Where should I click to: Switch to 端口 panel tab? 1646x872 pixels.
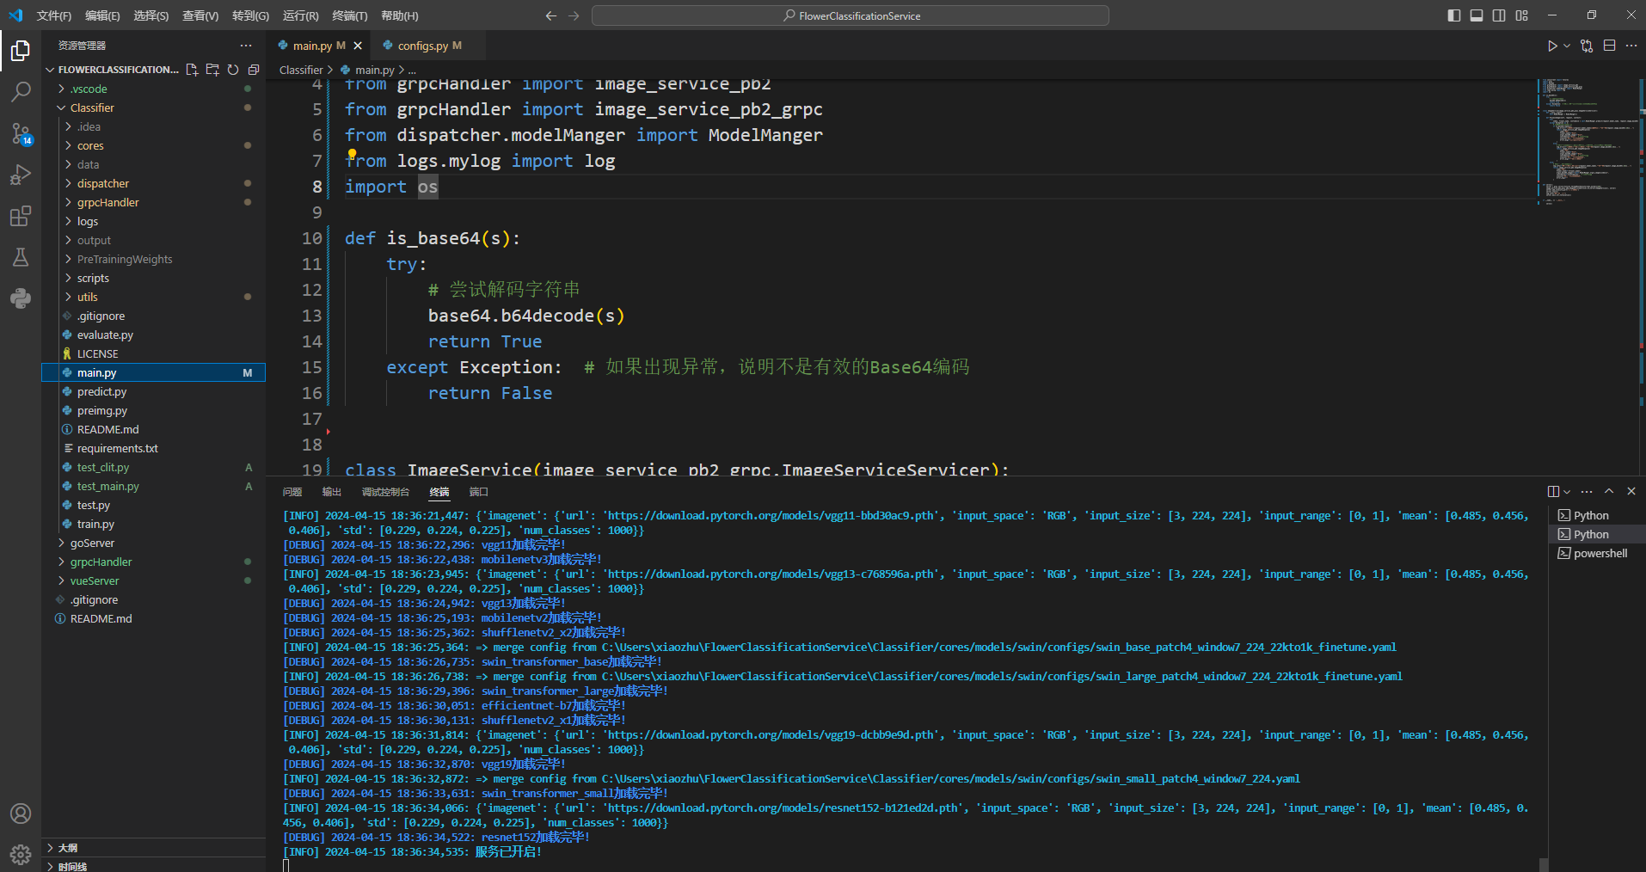[478, 492]
